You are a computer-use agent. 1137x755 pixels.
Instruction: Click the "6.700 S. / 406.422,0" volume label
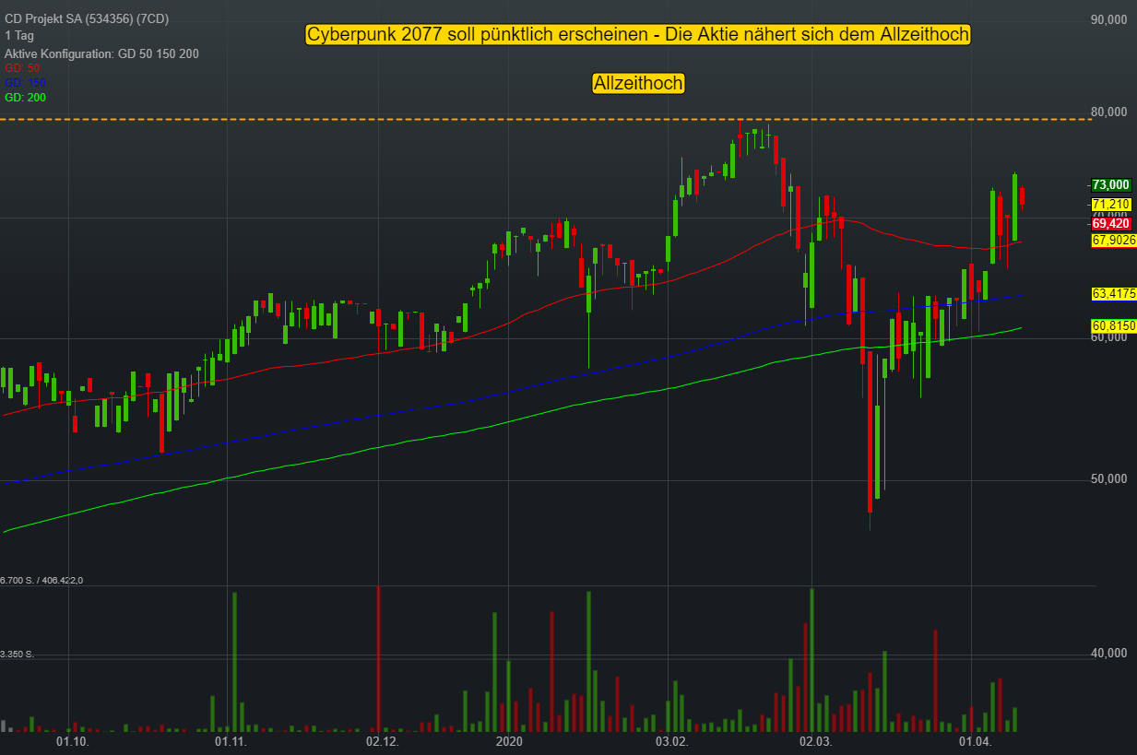[41, 580]
